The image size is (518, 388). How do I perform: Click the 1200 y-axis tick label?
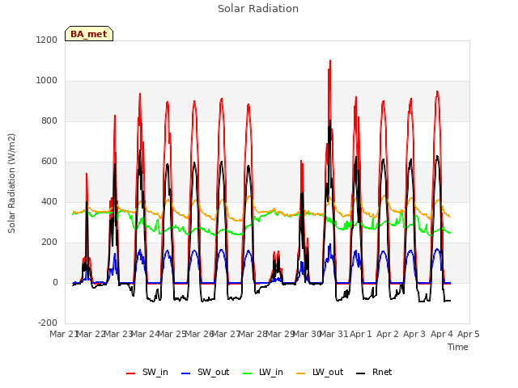pos(47,40)
